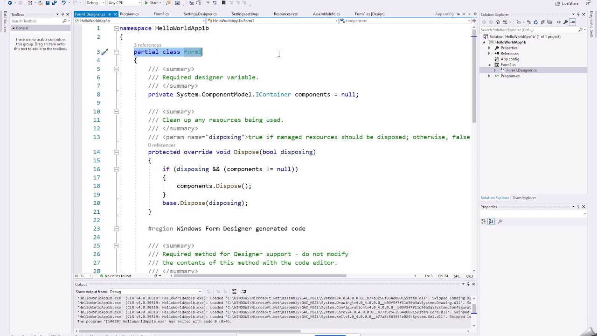Click the Undo arrow in toolbar
This screenshot has width=597, height=336.
63,3
